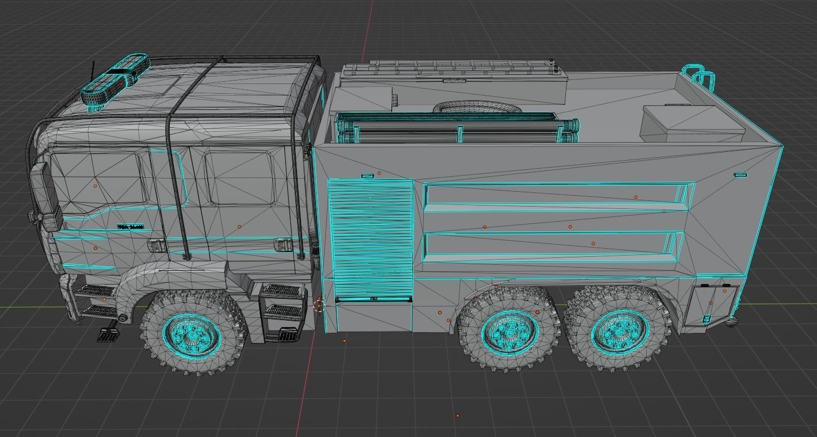
Task: Click the rear cab side window
Action: 239,178
